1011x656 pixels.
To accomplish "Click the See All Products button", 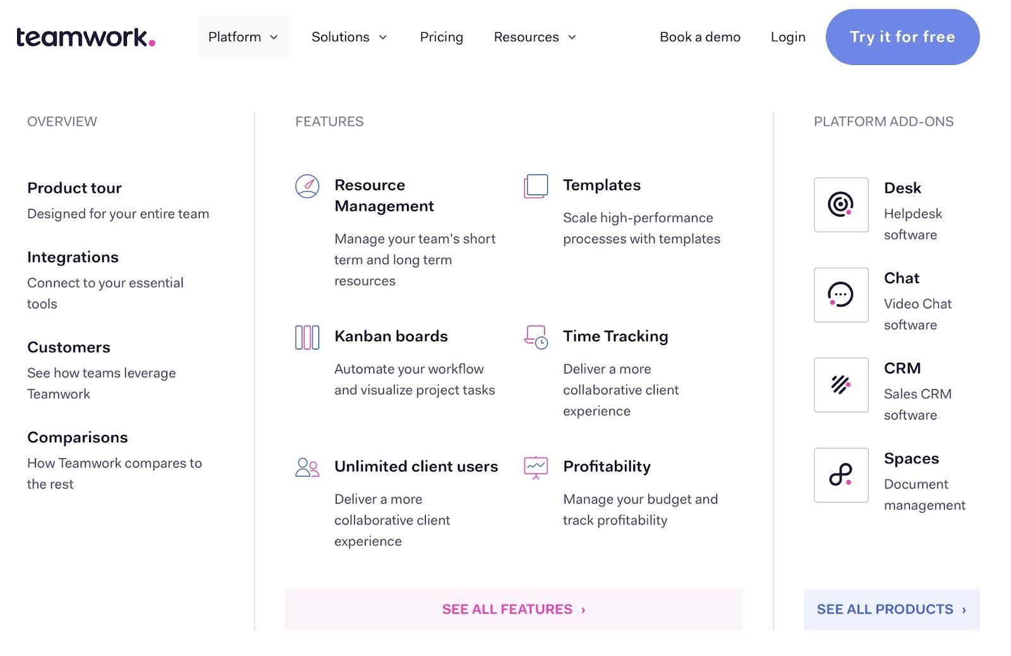I will coord(892,609).
